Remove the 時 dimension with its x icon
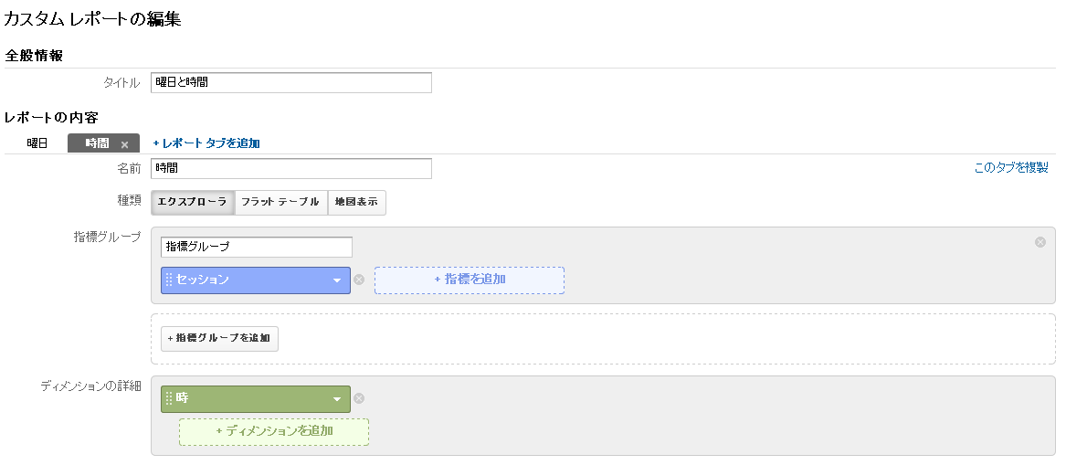This screenshot has height=465, width=1066. (360, 398)
